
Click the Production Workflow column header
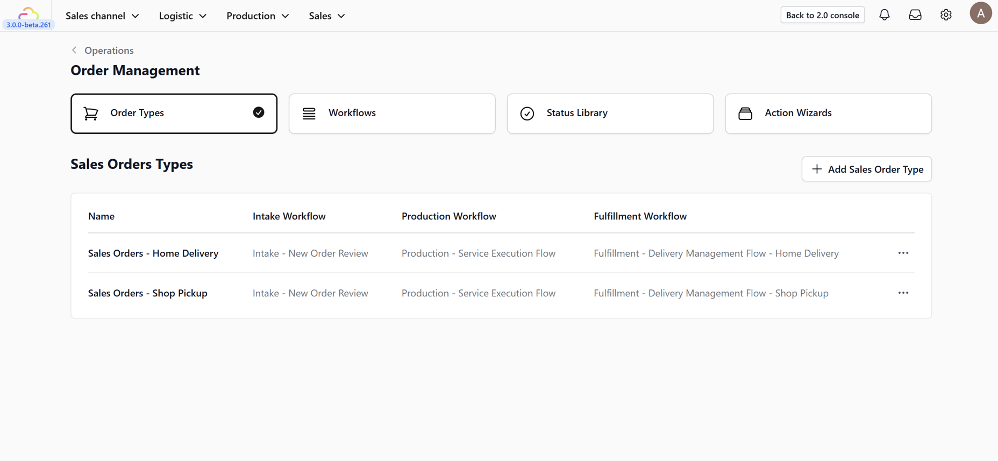click(449, 216)
